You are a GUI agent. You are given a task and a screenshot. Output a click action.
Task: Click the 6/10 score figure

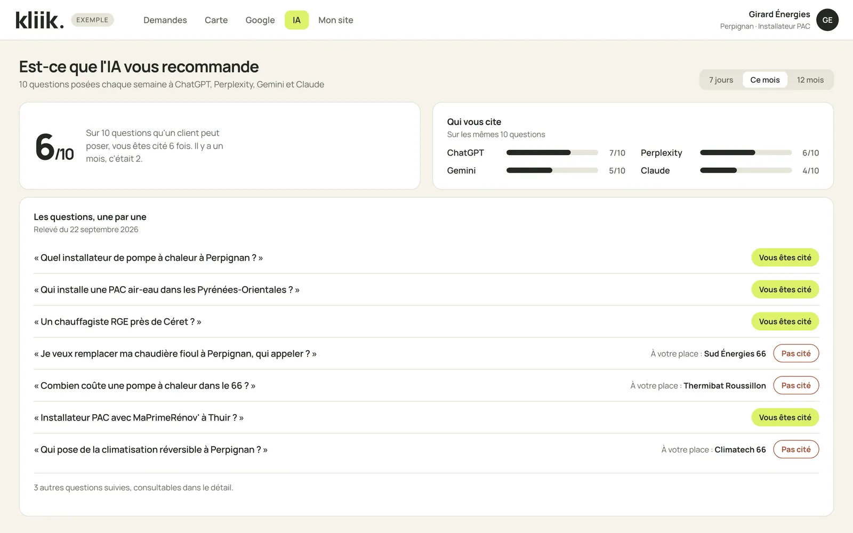click(x=54, y=147)
